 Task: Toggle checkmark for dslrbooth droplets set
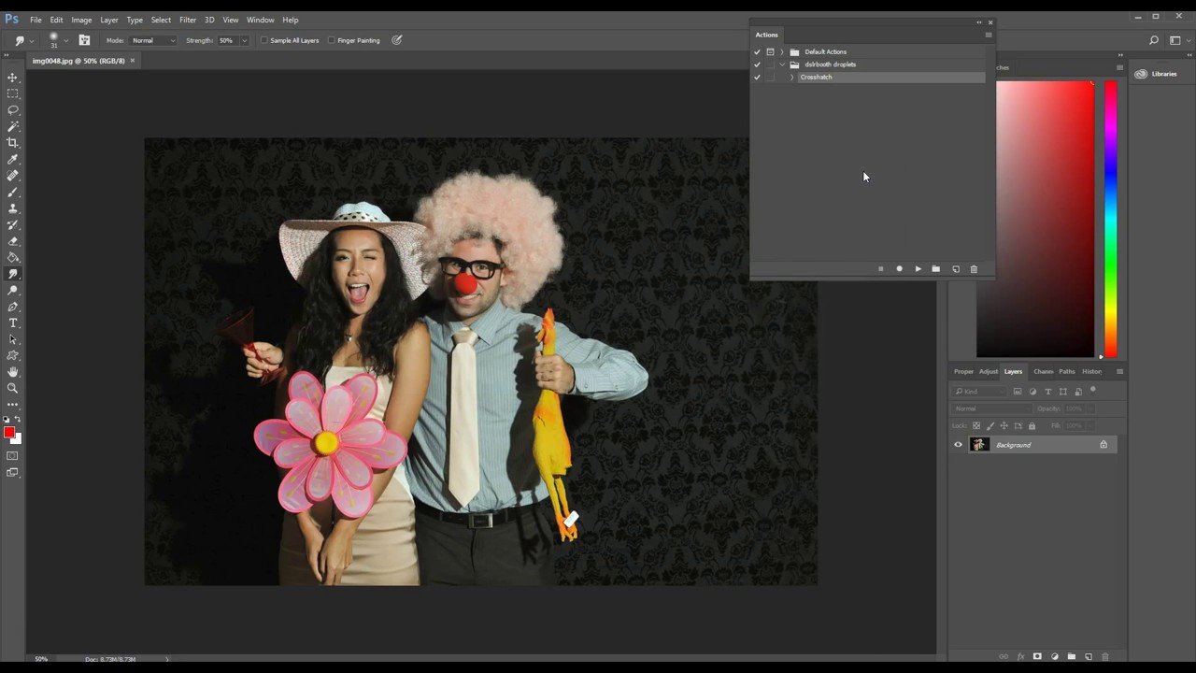(757, 64)
